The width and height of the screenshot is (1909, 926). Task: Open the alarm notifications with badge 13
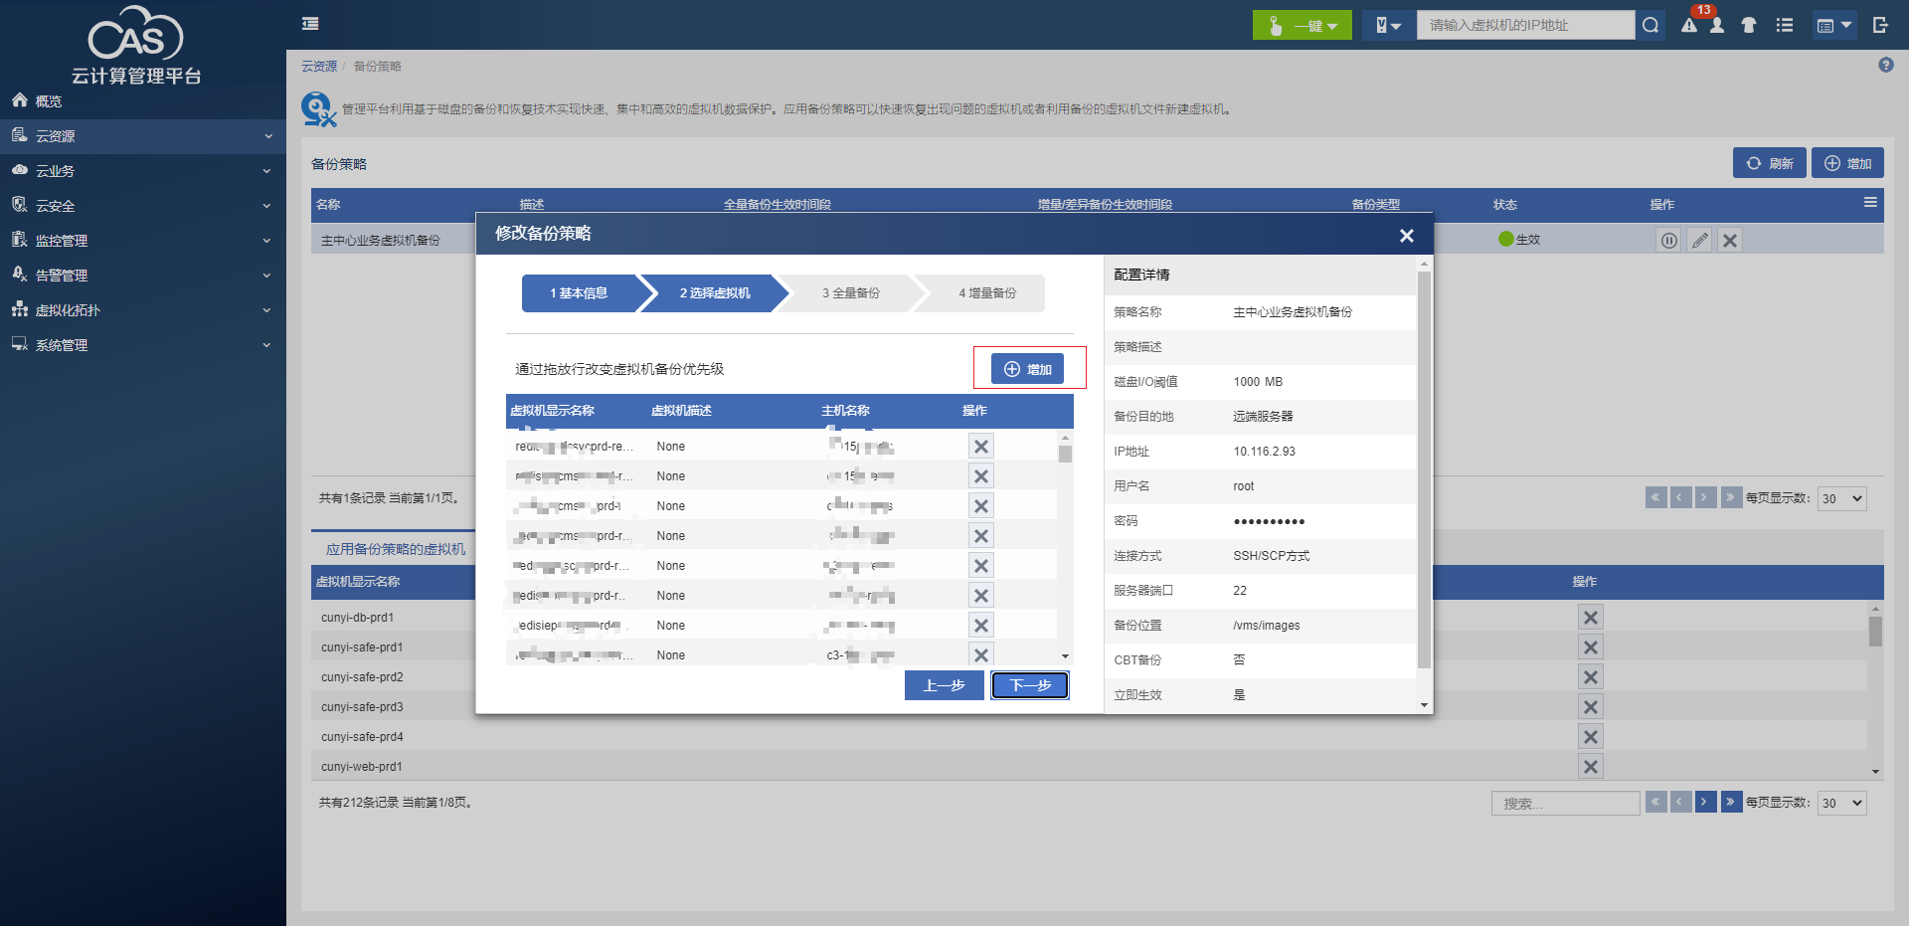coord(1689,25)
